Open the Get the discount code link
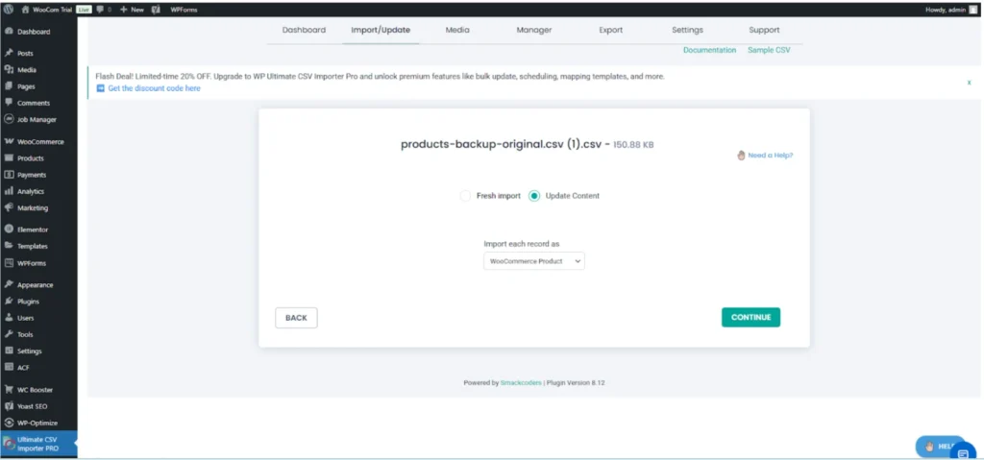This screenshot has height=460, width=984. pos(154,88)
